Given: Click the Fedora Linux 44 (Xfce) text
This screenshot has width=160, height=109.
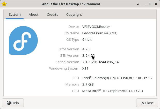Looking at the screenshot, I should 100,33.
